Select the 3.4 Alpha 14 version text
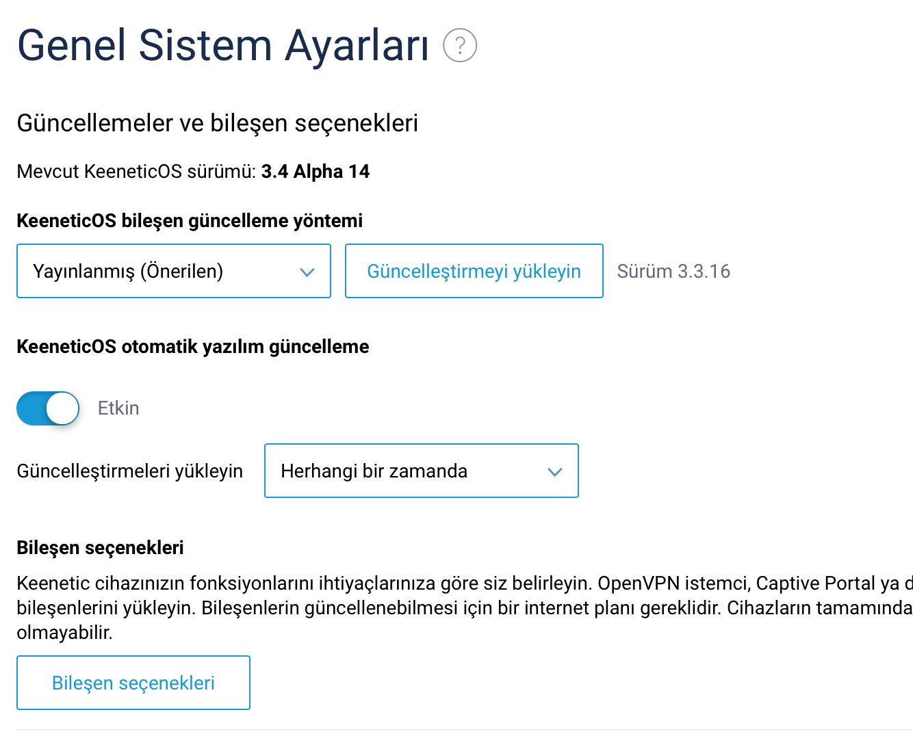The height and width of the screenshot is (747, 913). [316, 172]
